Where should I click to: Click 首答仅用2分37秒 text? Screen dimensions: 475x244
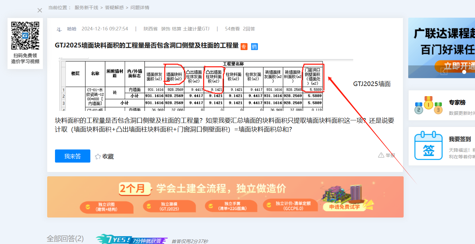[190, 241]
